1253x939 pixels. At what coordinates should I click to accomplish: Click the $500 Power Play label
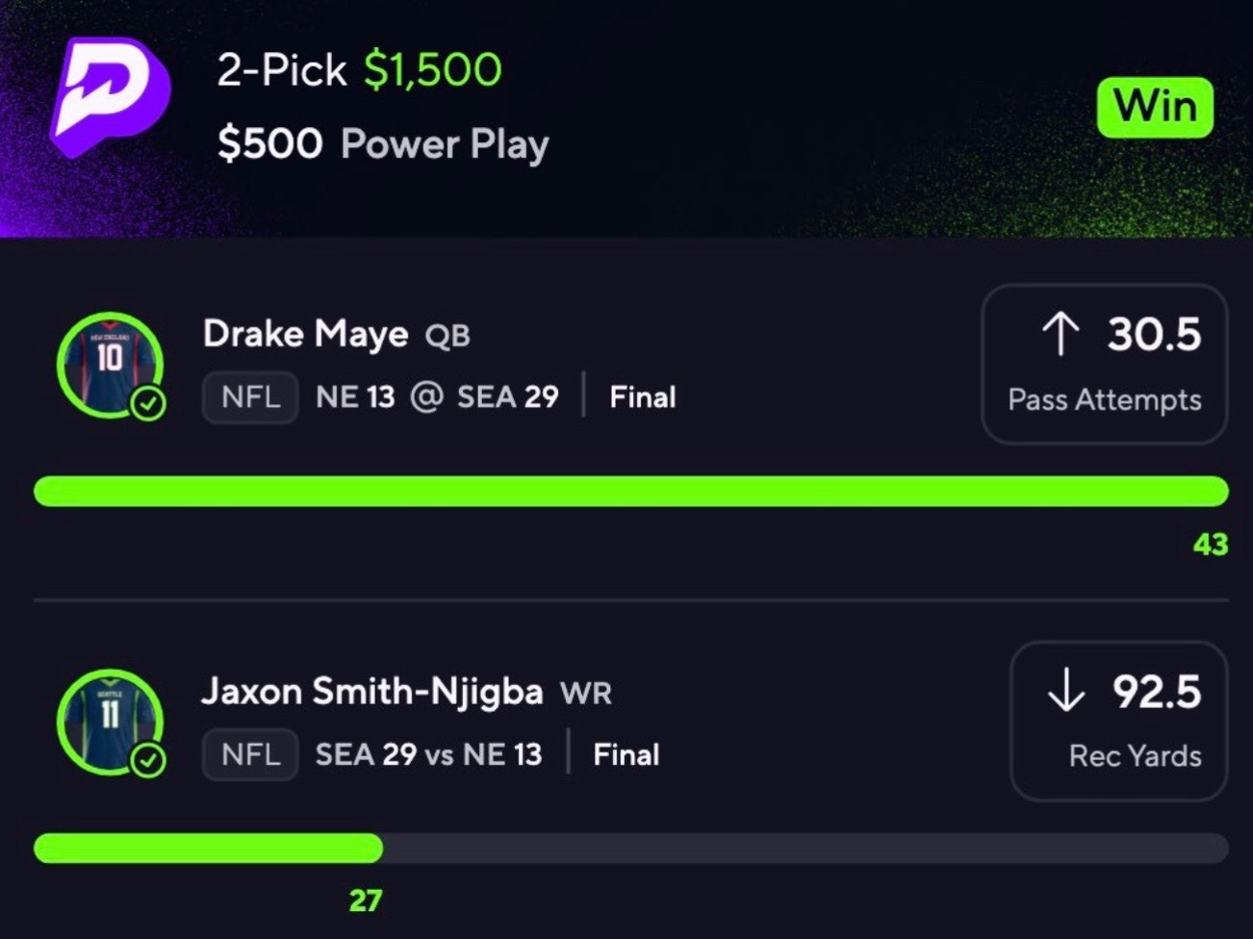coord(383,144)
